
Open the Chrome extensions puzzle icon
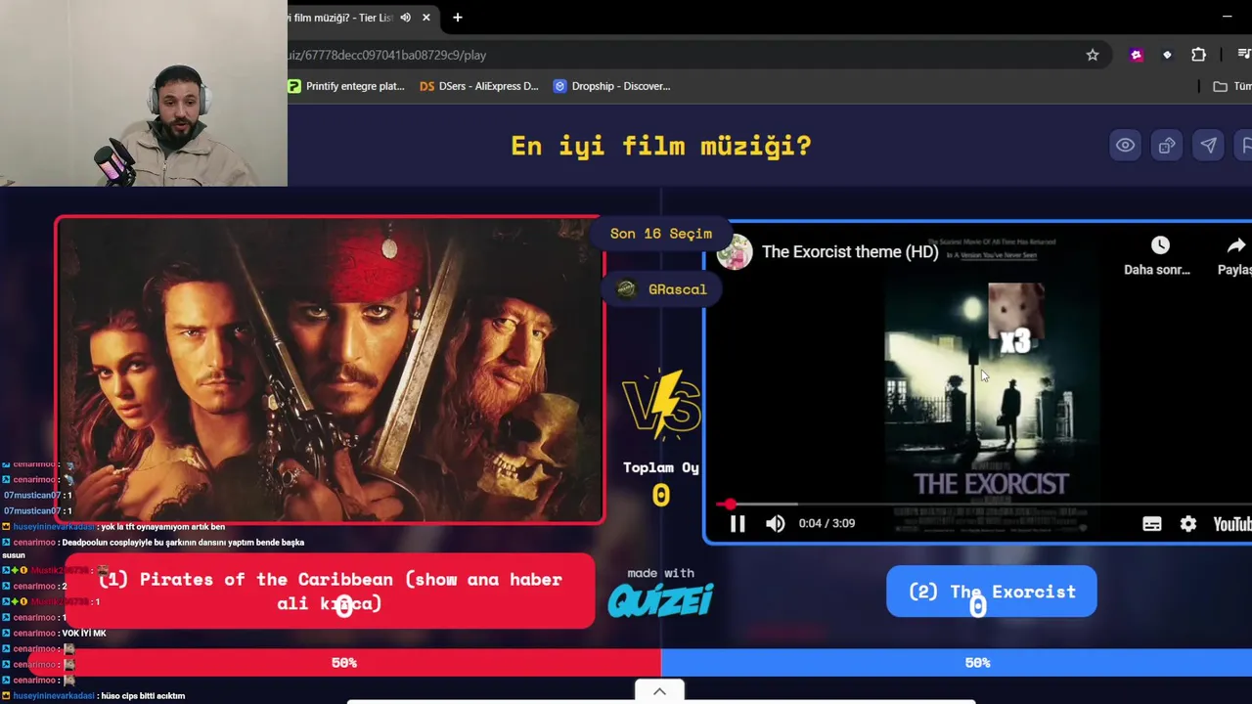[x=1198, y=55]
